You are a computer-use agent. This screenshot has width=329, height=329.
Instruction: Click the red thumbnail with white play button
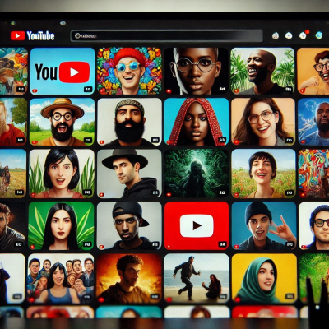197,226
